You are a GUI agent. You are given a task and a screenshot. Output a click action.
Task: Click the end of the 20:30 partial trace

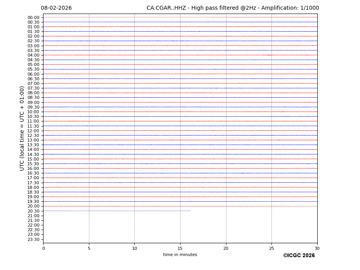point(190,211)
